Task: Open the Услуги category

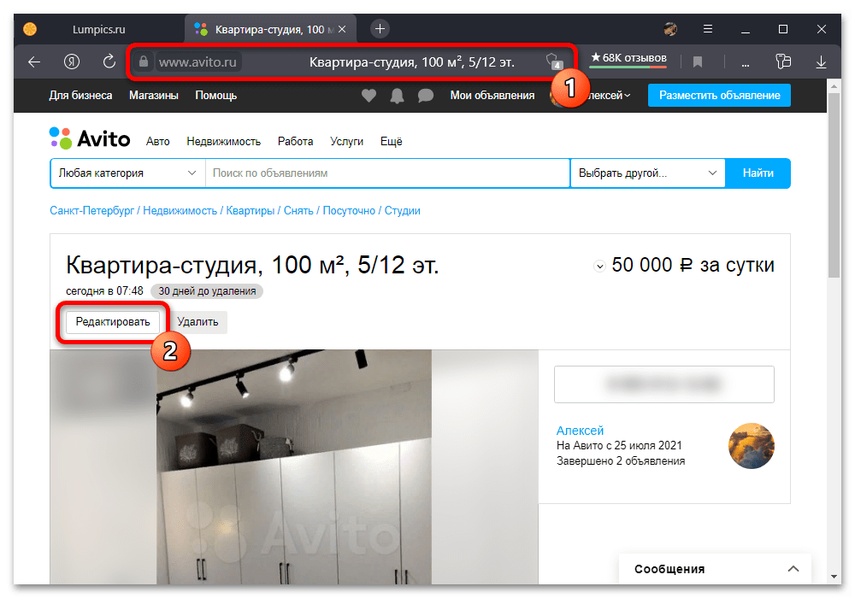Action: [347, 142]
